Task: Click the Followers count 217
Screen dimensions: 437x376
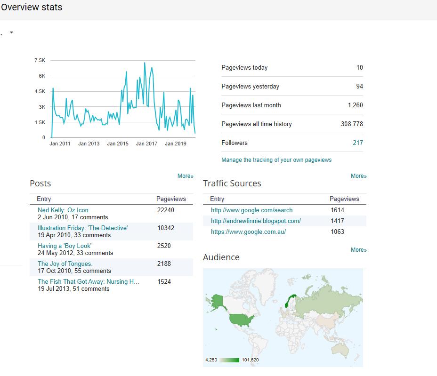Action: (357, 143)
